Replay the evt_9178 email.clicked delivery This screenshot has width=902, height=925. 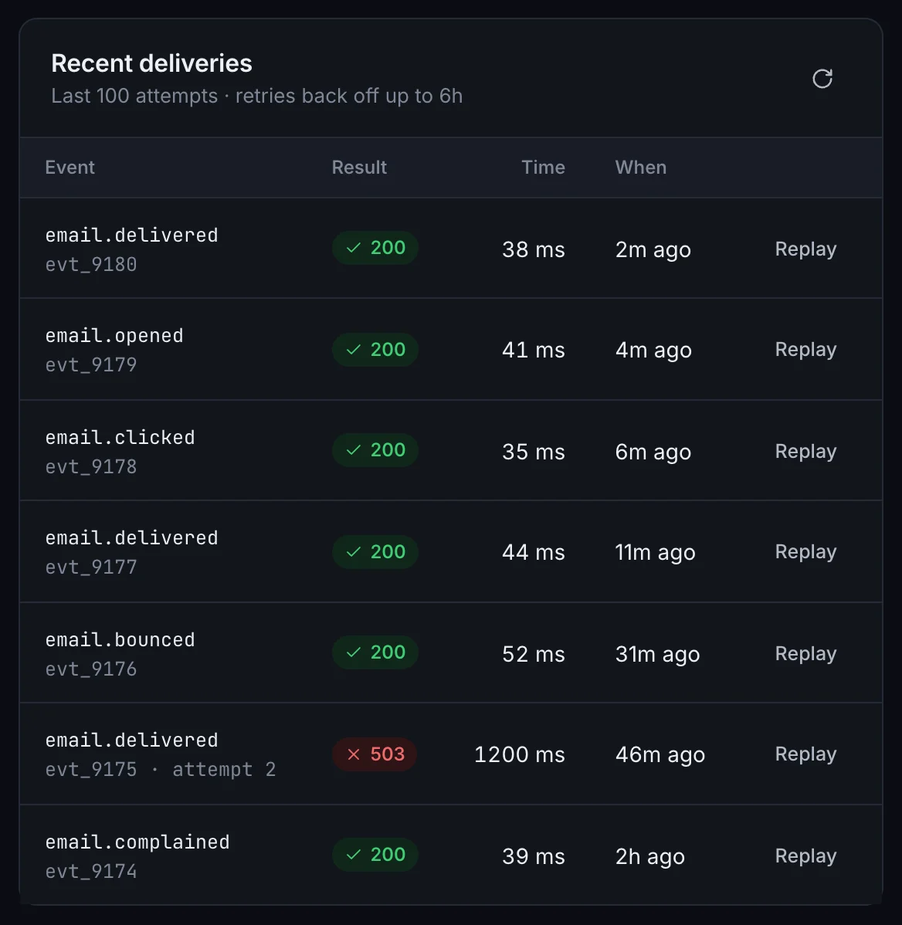805,451
